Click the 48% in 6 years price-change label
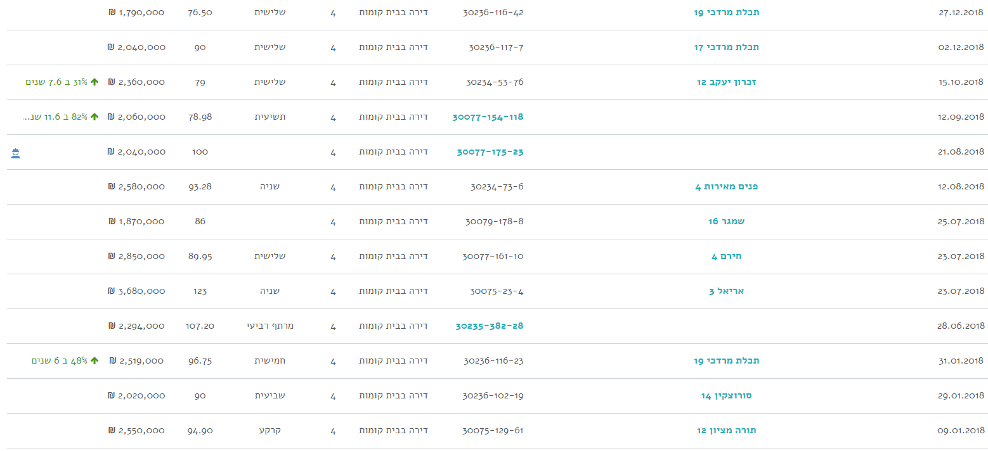 (59, 361)
